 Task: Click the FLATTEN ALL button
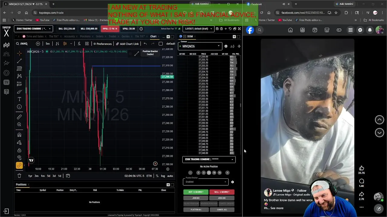click(196, 209)
